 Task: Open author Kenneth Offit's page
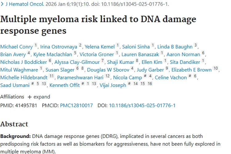coord(64,85)
